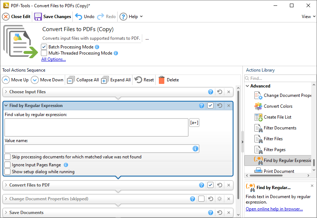Click the Actions Library Find search box
Viewport: 317px width, 218px height.
tap(280, 78)
